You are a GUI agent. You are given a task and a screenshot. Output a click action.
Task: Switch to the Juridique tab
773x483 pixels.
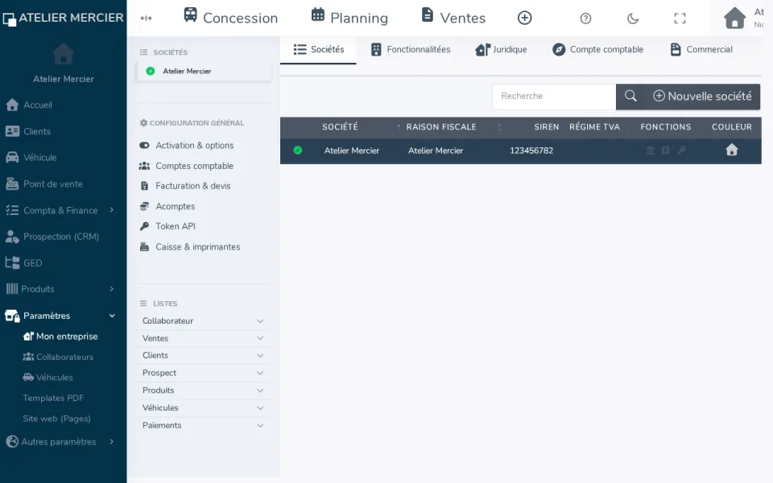point(501,49)
